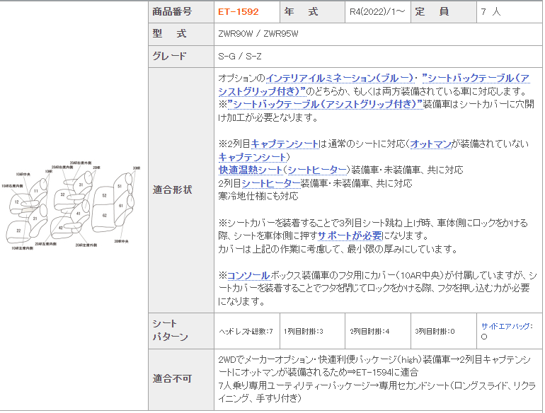Click the コンソール link
Viewport: 545px width, 413px height.
pyautogui.click(x=251, y=274)
